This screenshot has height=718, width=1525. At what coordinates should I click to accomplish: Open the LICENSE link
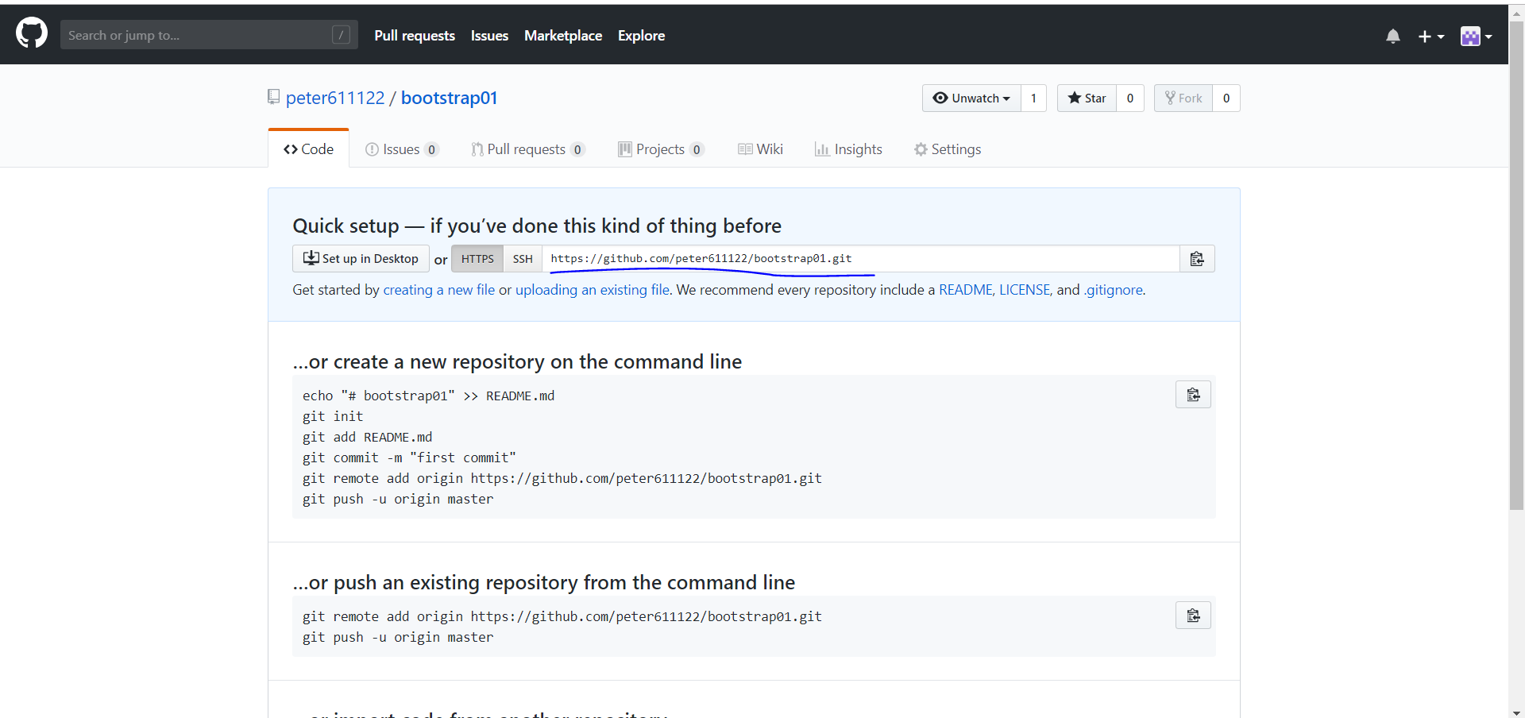pos(1025,290)
